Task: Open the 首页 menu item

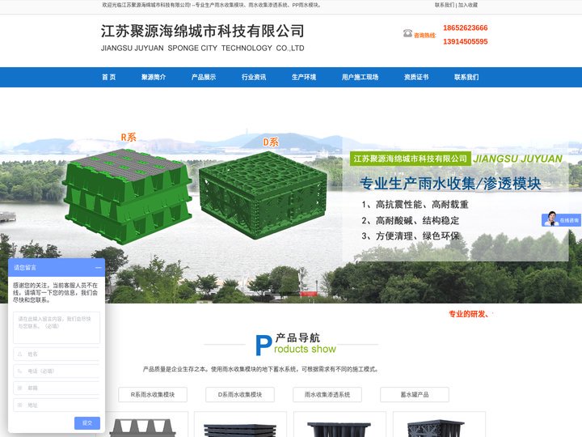Action: (109, 78)
